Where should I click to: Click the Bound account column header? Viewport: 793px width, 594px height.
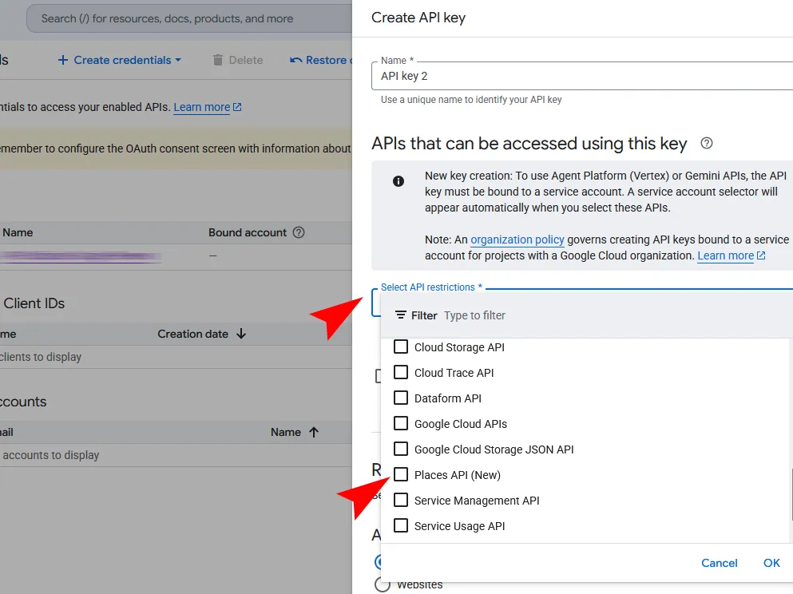[248, 232]
